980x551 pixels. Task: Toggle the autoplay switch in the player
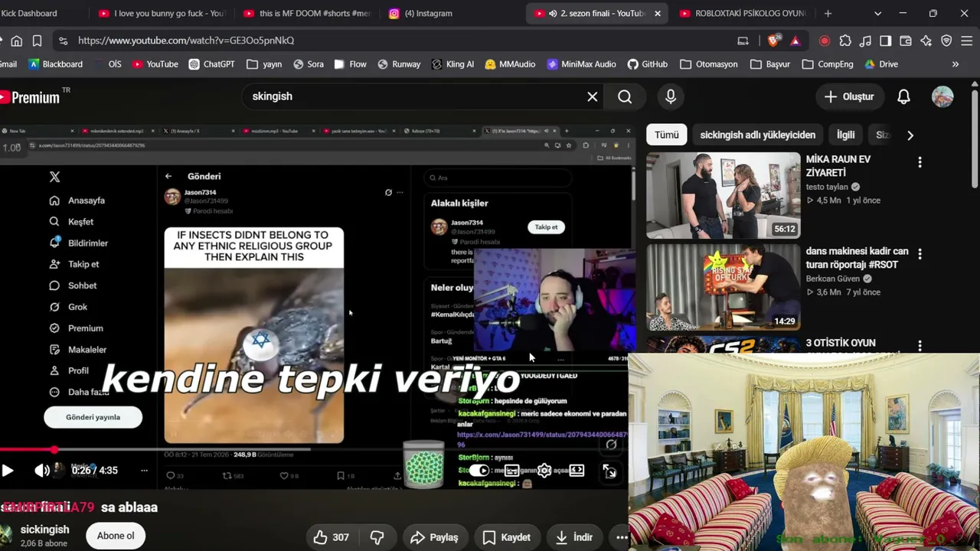click(479, 471)
